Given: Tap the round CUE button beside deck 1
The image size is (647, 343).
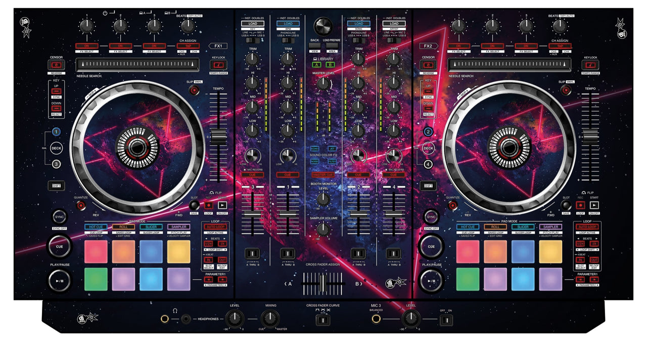Looking at the screenshot, I should (60, 247).
